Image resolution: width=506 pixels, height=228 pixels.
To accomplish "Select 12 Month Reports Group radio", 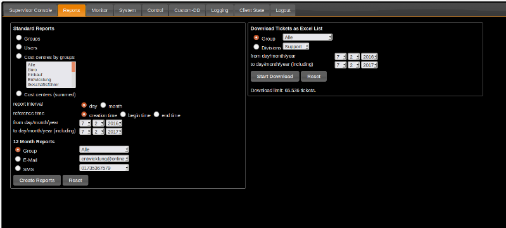I will click(18, 150).
